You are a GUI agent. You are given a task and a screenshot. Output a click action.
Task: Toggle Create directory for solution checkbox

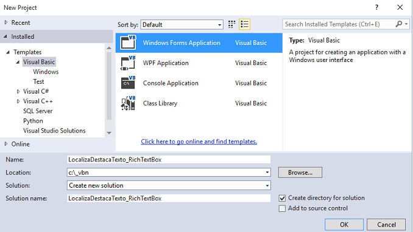(282, 198)
